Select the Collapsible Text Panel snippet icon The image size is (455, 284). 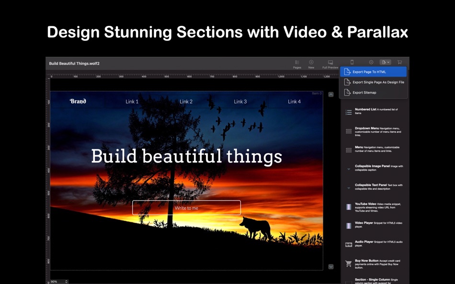point(349,188)
